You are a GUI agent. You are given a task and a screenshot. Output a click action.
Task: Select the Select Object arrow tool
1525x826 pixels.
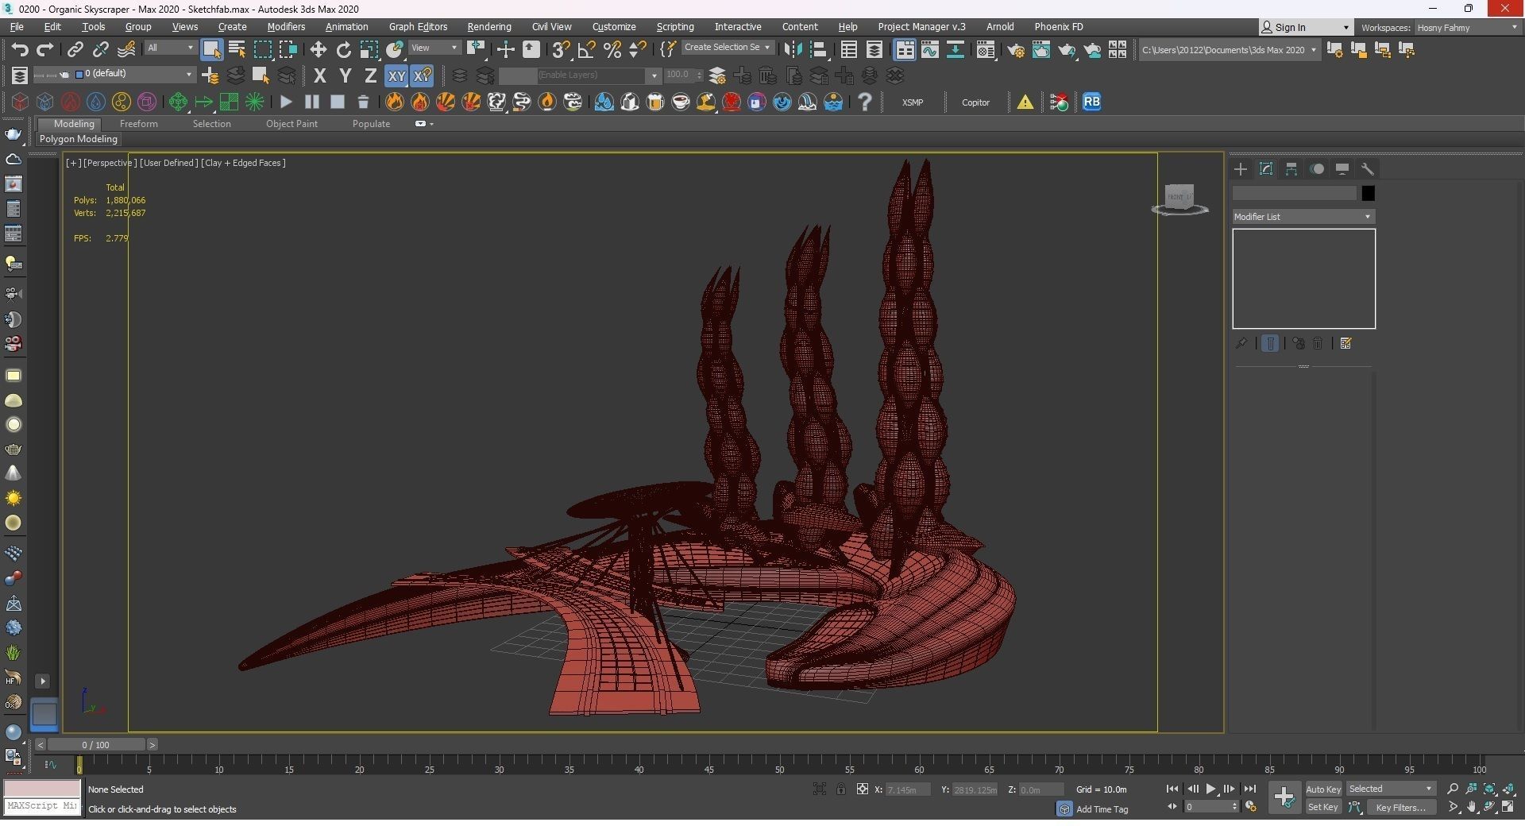tap(211, 50)
